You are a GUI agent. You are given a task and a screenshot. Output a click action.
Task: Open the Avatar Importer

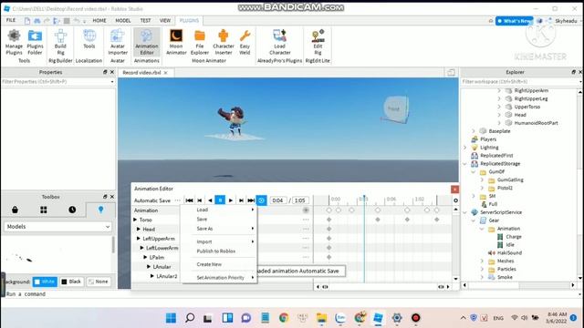click(118, 43)
